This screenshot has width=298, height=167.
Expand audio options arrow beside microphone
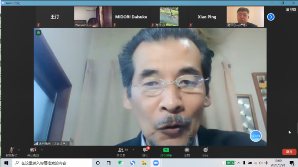click(19, 150)
